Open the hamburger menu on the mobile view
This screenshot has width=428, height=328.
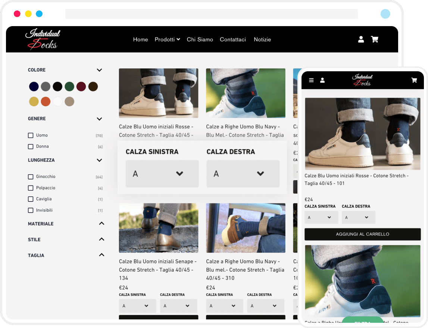tap(311, 80)
